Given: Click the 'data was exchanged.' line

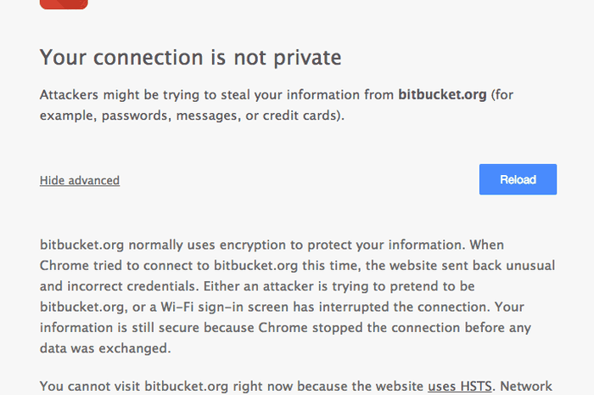Looking at the screenshot, I should pos(105,348).
